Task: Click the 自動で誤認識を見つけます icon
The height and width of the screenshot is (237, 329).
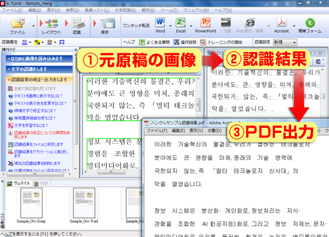Action: click(x=10, y=89)
